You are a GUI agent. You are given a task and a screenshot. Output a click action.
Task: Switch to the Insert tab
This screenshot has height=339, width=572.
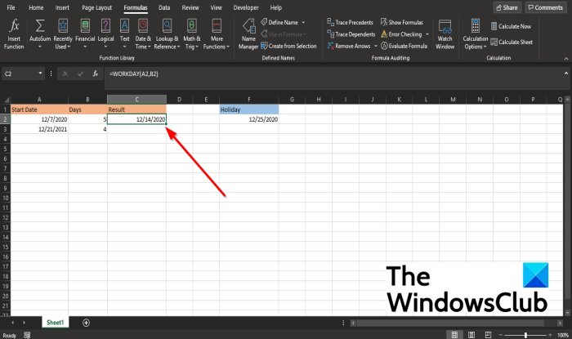tap(62, 7)
